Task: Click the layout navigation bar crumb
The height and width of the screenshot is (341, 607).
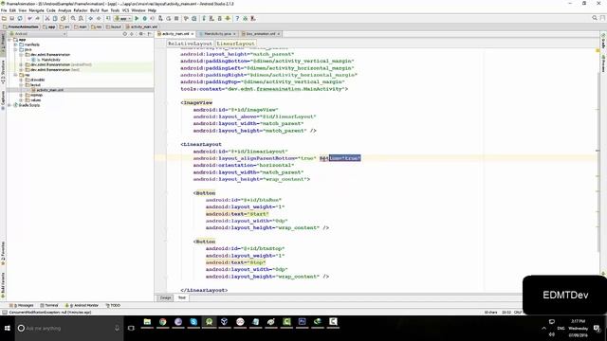Action: (x=114, y=27)
